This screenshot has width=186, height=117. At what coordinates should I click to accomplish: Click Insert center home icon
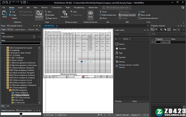(x=116, y=39)
